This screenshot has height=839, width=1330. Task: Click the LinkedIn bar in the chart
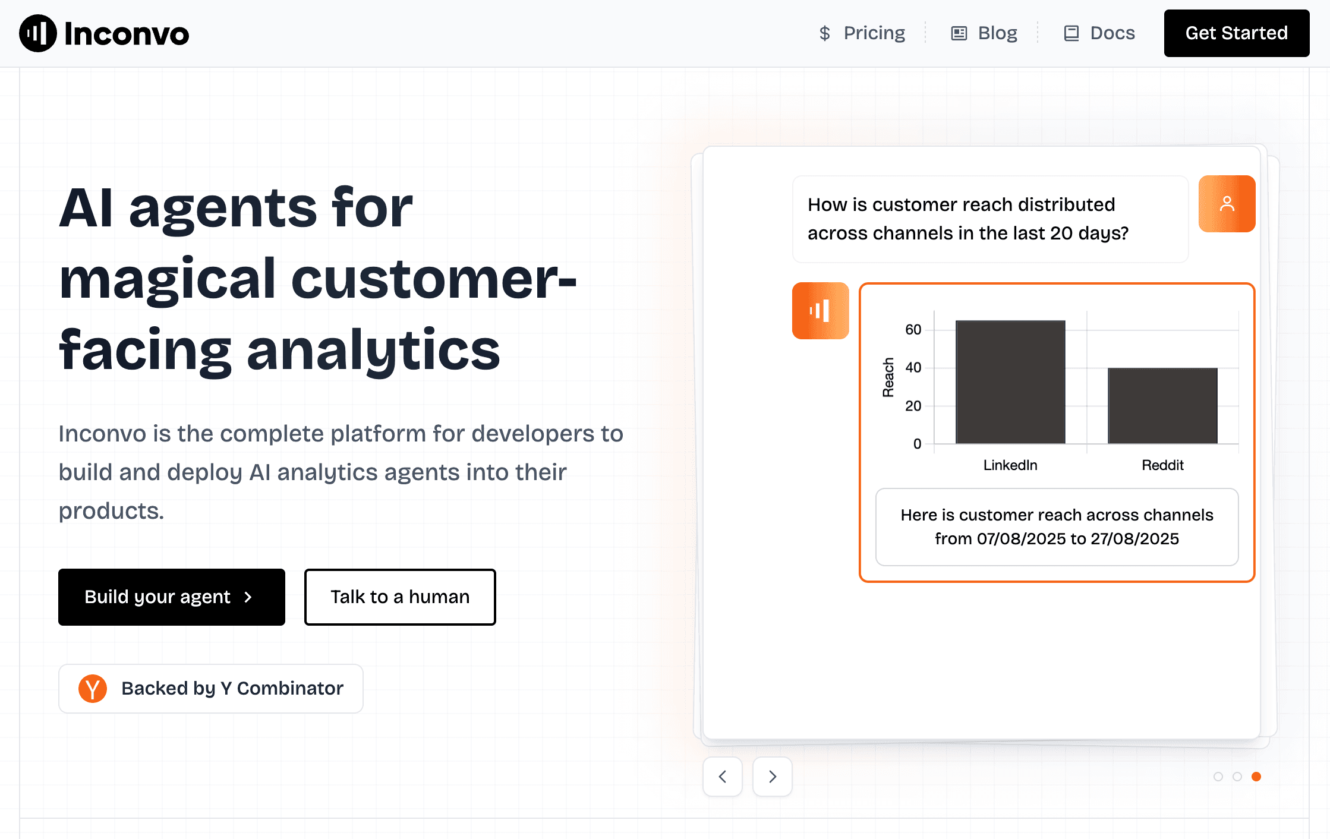tap(1010, 382)
